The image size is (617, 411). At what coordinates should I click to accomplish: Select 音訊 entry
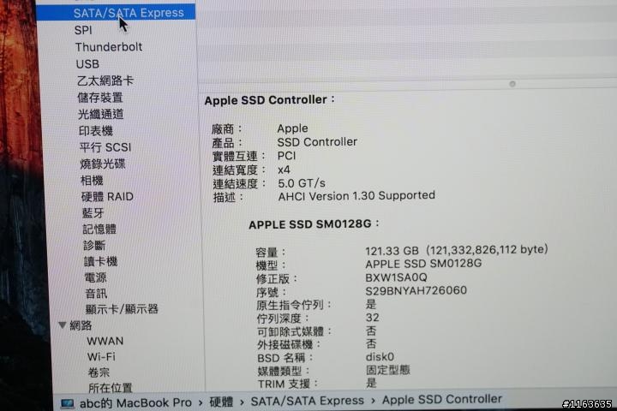coord(96,294)
